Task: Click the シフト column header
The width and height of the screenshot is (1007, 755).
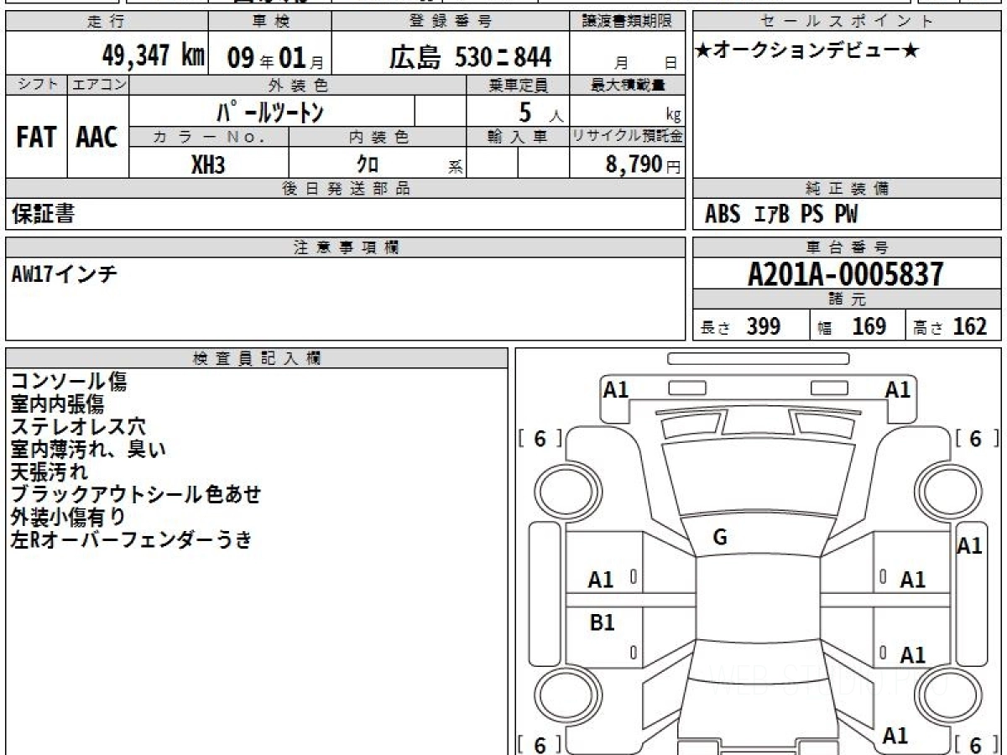Action: 36,85
